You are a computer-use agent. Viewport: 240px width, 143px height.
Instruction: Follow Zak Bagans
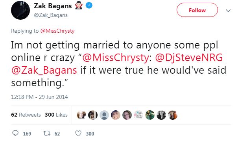197,10
